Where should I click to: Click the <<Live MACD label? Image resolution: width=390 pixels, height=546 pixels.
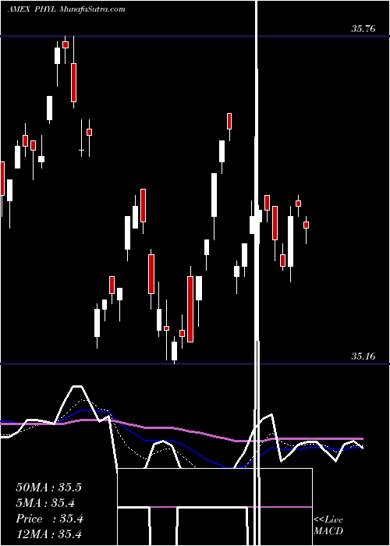click(328, 525)
